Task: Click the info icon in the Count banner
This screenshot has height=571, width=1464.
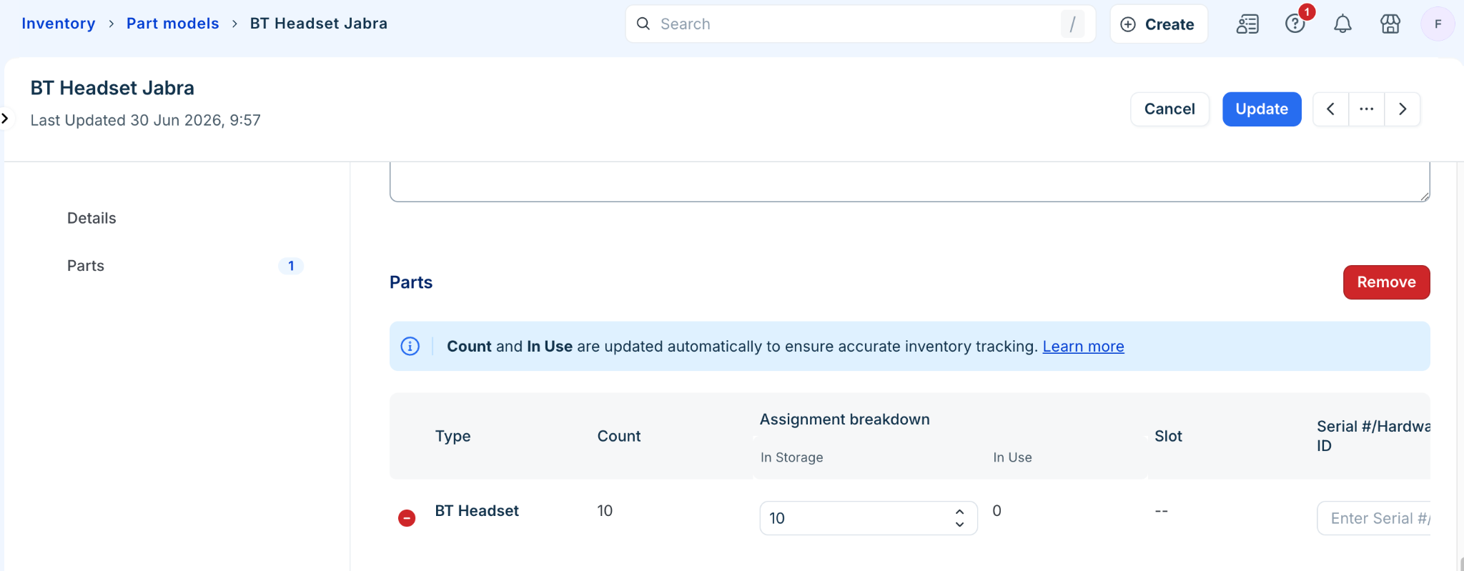Action: point(410,347)
